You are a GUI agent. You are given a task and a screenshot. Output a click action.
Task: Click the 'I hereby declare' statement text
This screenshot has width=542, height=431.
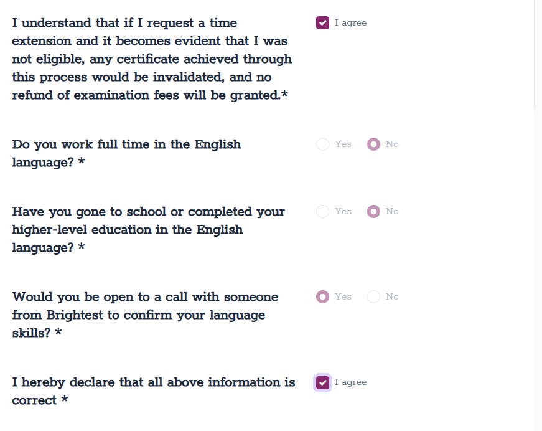pos(153,391)
